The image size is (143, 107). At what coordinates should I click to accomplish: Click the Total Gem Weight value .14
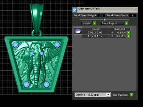101,15
